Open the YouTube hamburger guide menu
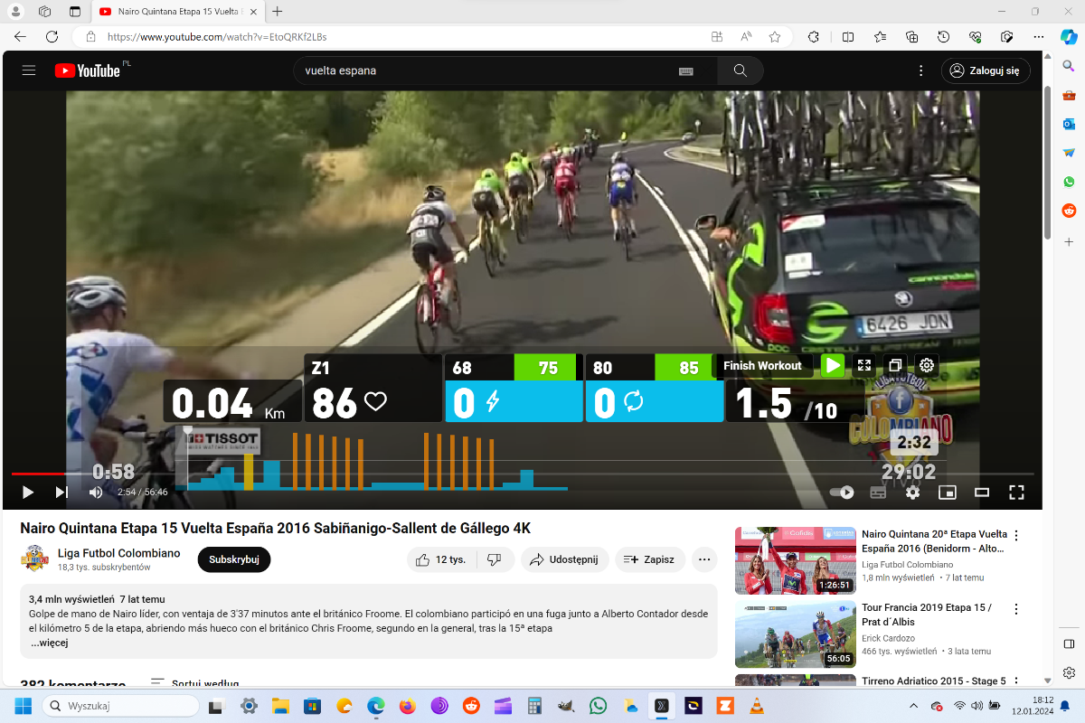 click(x=29, y=70)
